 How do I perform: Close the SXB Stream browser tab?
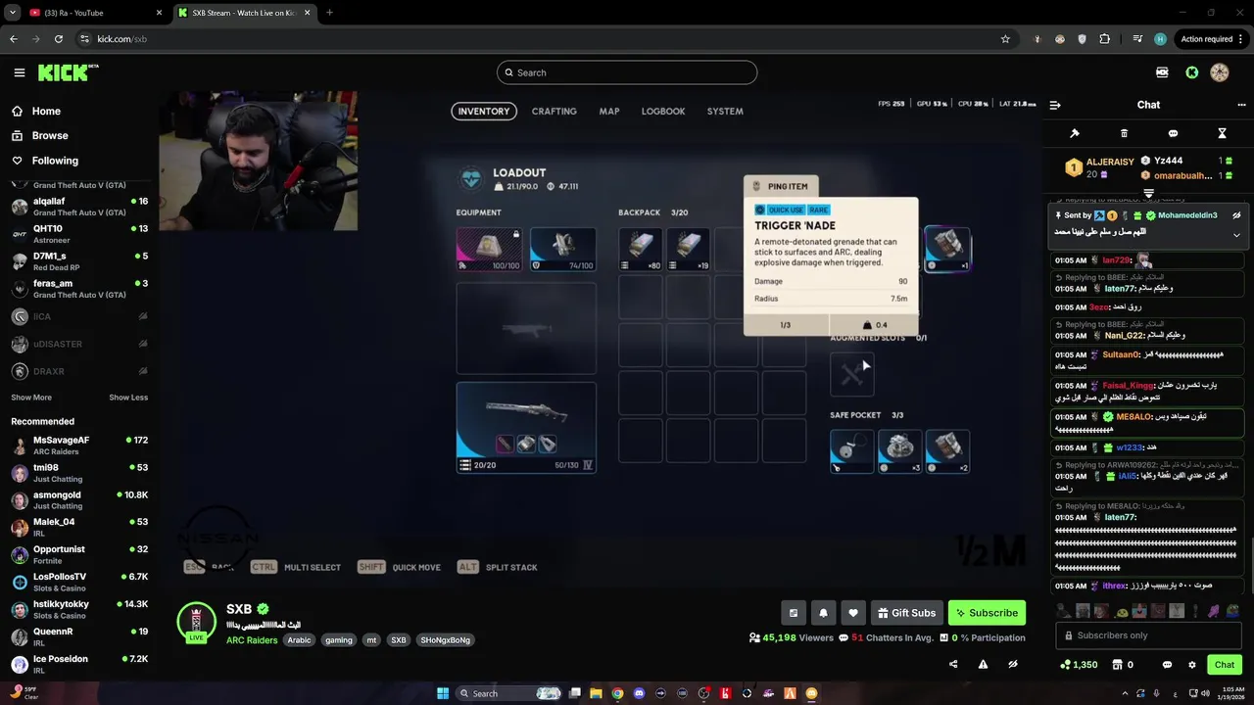click(308, 13)
